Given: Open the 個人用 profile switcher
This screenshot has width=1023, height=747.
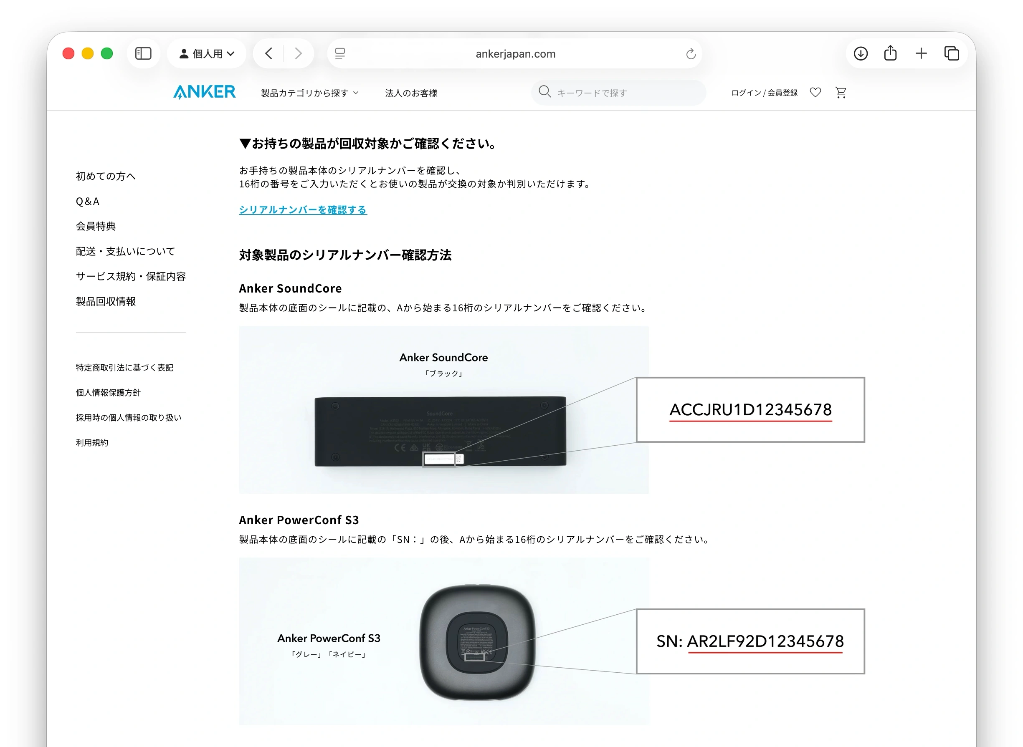Looking at the screenshot, I should (206, 53).
